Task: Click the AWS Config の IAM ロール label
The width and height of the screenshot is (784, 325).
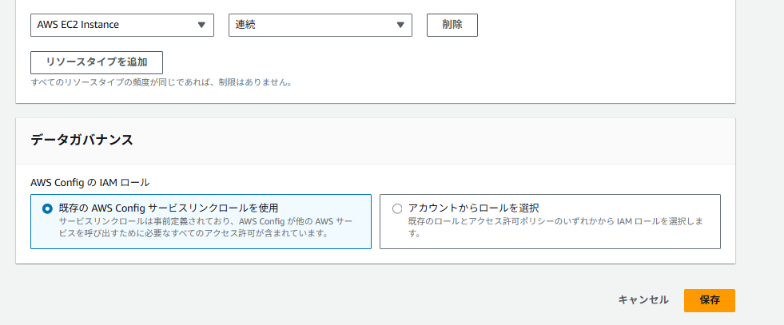Action: pos(90,183)
